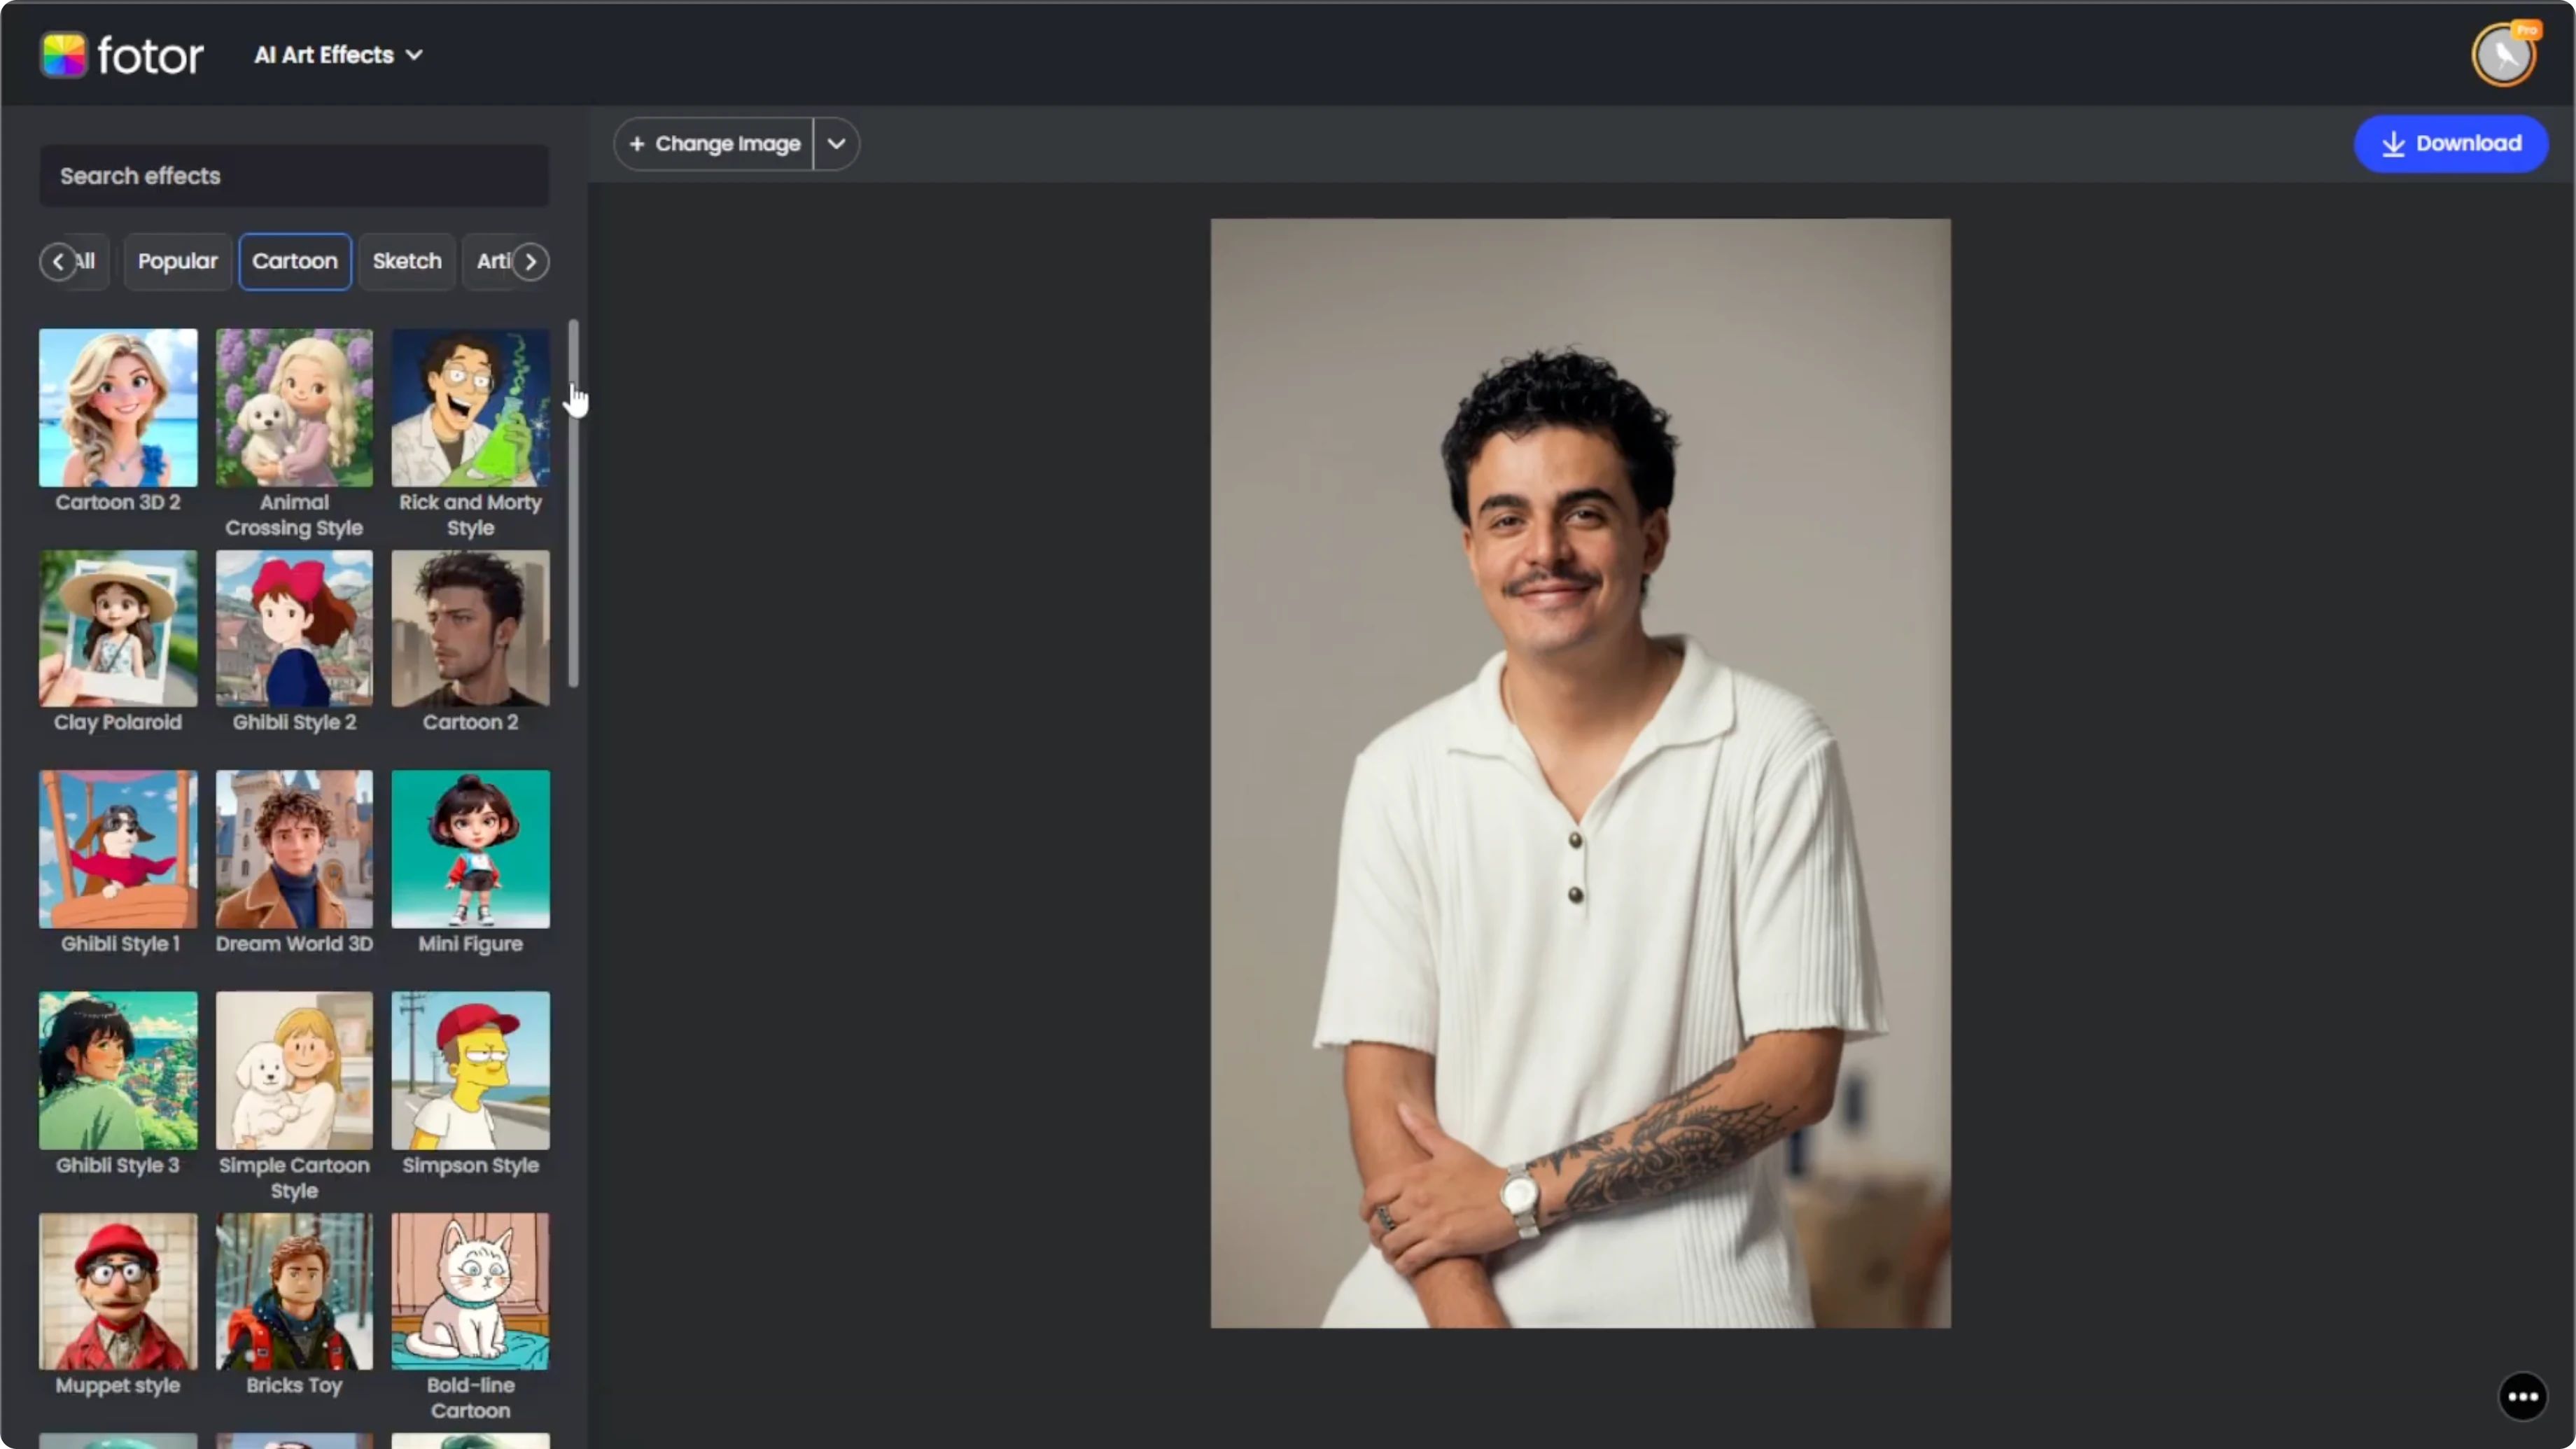Select the Cartoon 2 effect

point(470,629)
